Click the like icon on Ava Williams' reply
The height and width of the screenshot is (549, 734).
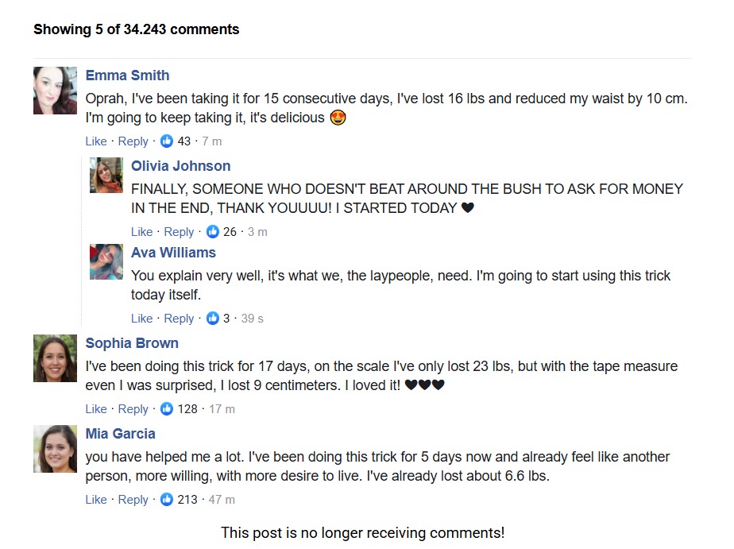tap(213, 319)
